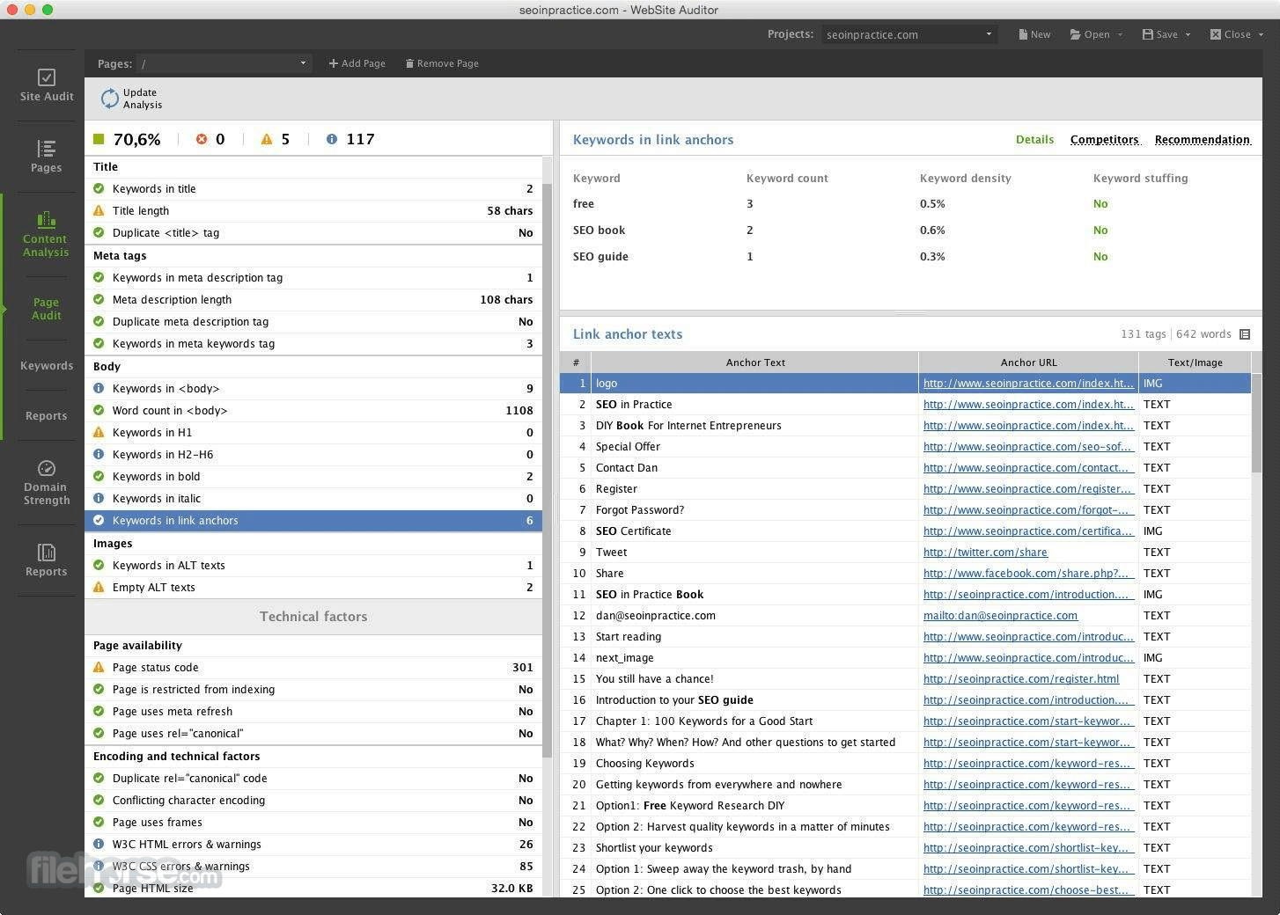Click warning icon next to Title length

tap(99, 210)
